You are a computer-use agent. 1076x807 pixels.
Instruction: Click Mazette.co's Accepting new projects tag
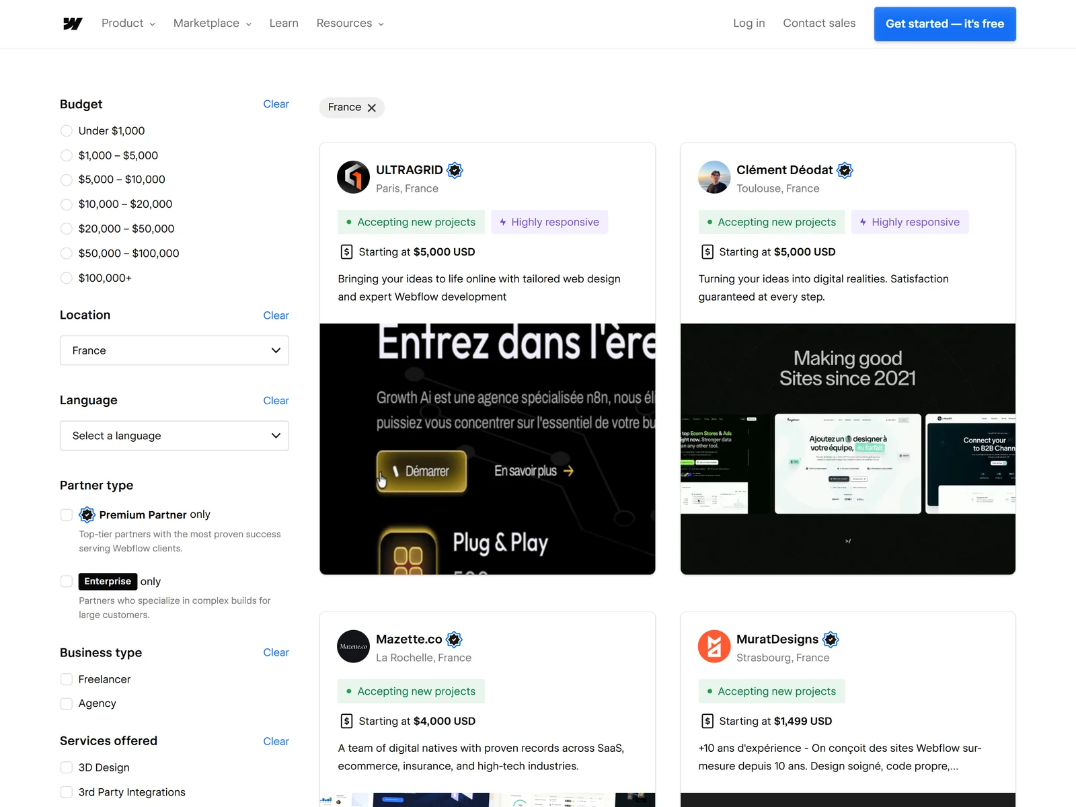pyautogui.click(x=411, y=691)
